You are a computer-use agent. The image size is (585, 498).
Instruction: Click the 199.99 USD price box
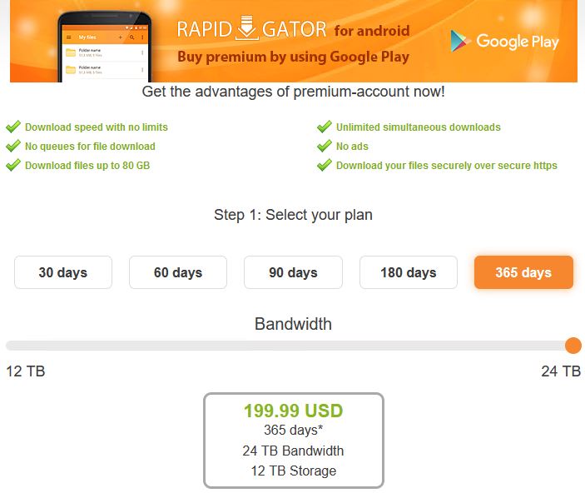coord(293,441)
